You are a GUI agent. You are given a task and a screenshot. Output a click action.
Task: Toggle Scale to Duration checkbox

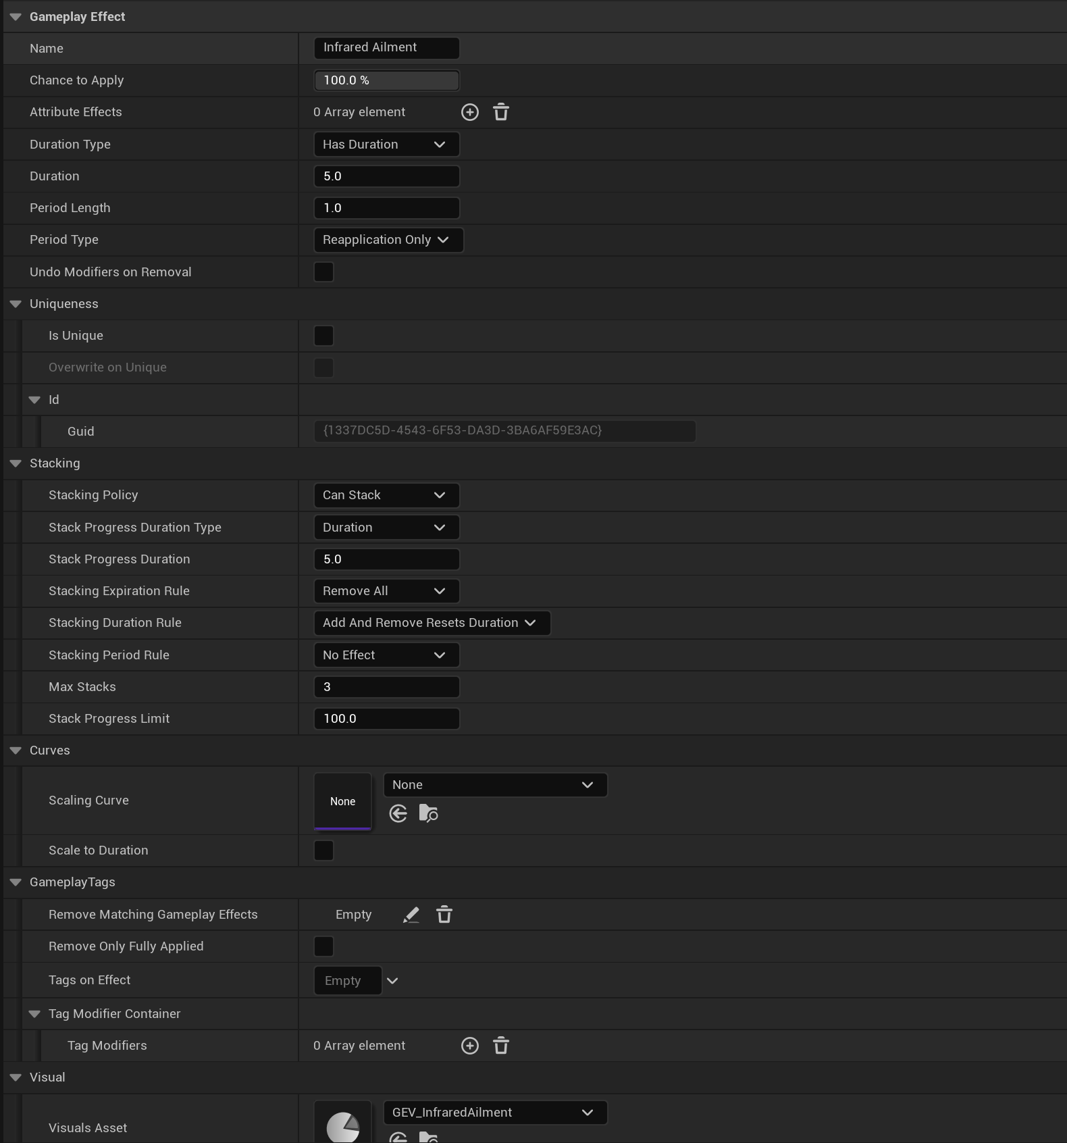(x=324, y=850)
